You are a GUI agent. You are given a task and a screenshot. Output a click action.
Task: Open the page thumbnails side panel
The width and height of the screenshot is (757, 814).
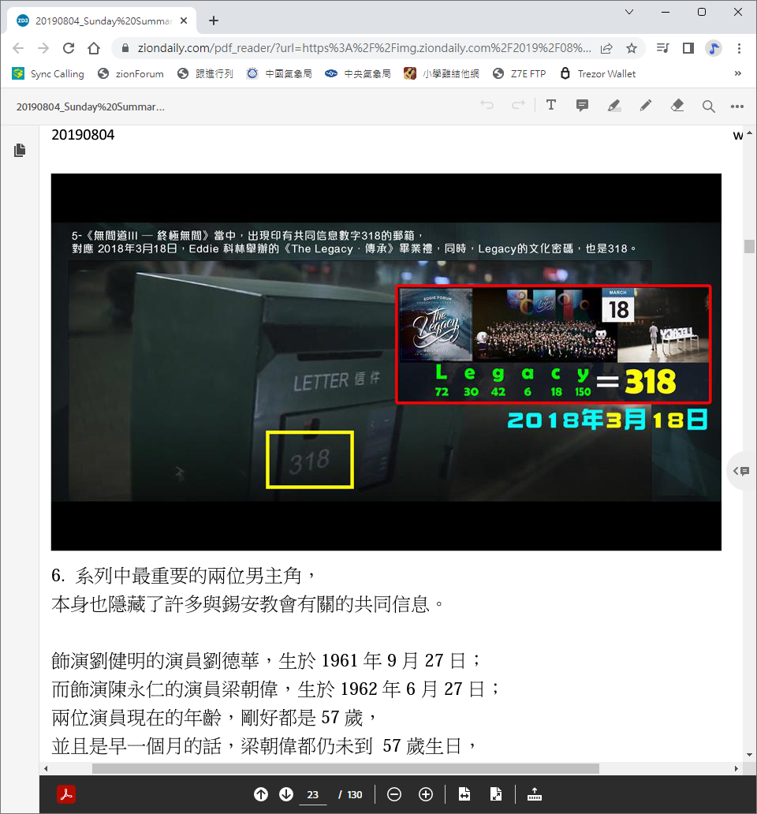[20, 150]
